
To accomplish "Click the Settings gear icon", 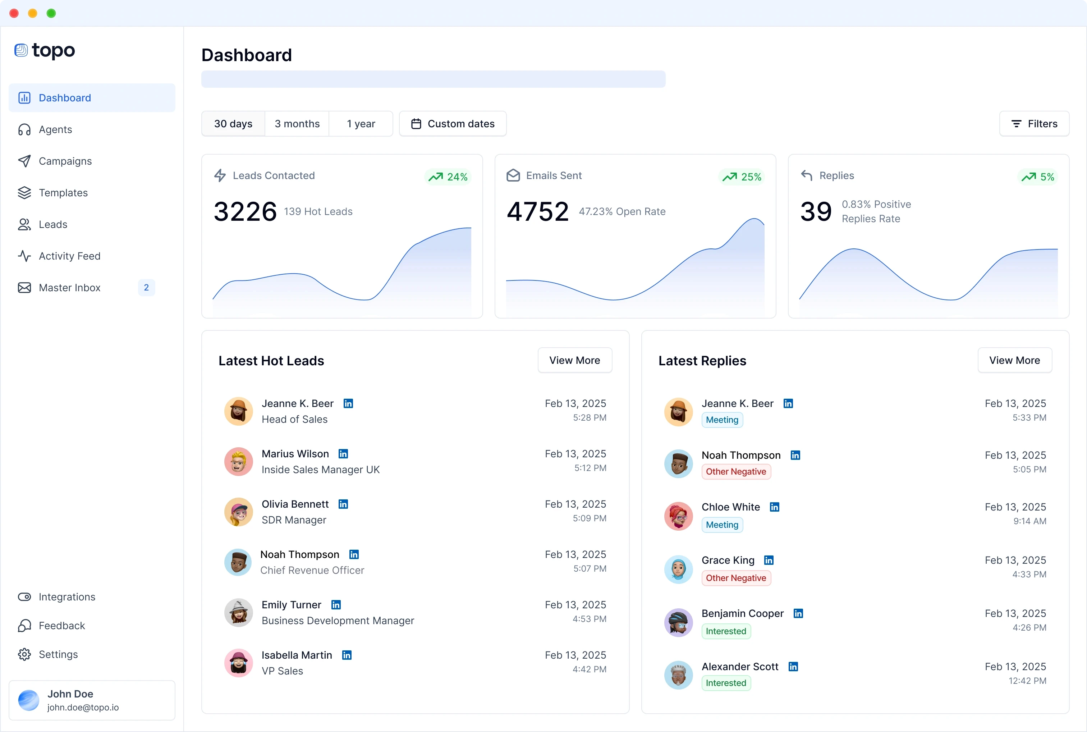I will 24,654.
